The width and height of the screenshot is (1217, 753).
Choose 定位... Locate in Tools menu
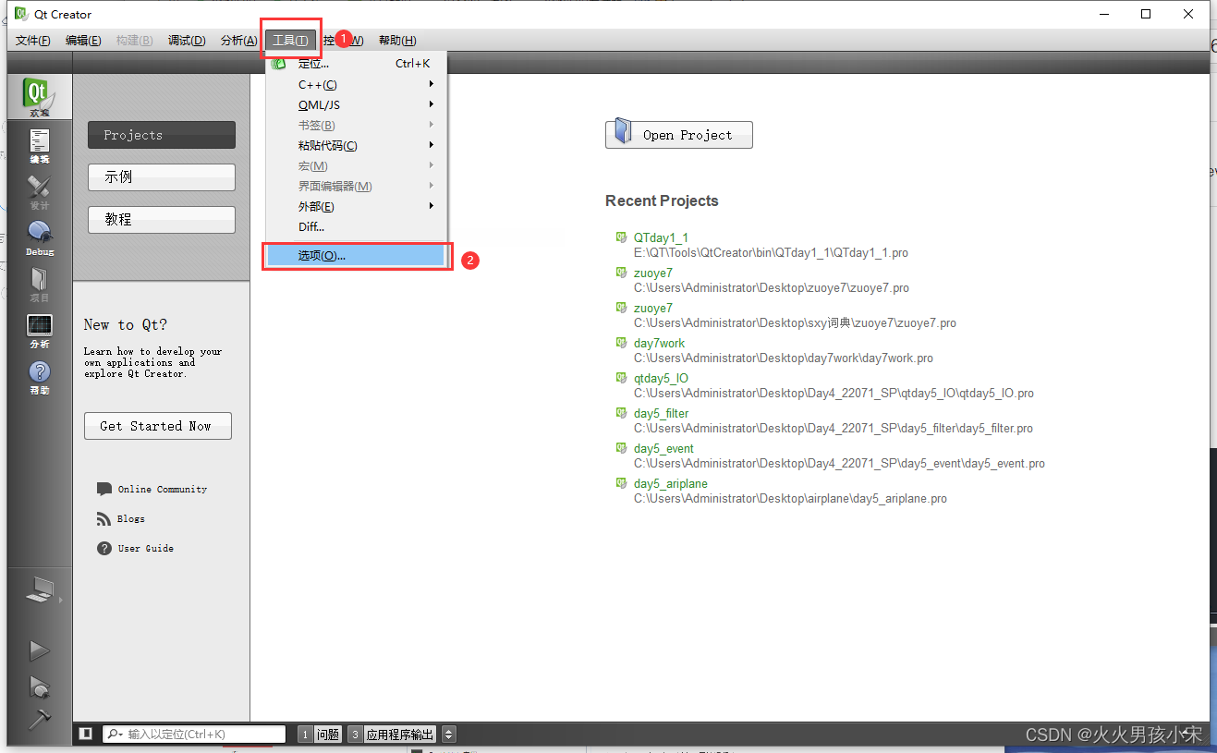357,64
